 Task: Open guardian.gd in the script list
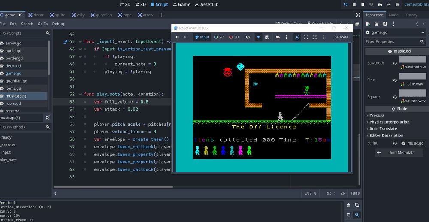[16, 81]
